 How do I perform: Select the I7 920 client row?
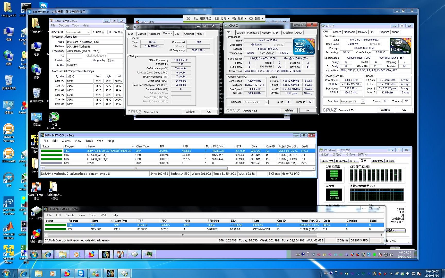tap(178, 163)
